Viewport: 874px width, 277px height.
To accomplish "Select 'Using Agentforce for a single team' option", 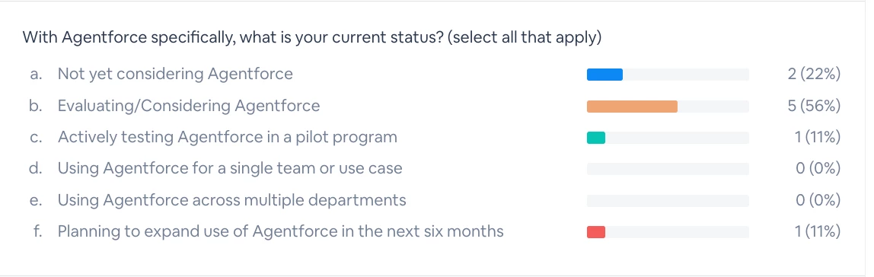I will point(230,168).
